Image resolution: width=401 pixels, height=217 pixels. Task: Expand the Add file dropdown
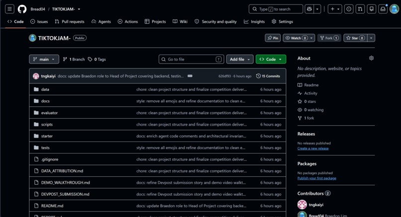pos(240,59)
